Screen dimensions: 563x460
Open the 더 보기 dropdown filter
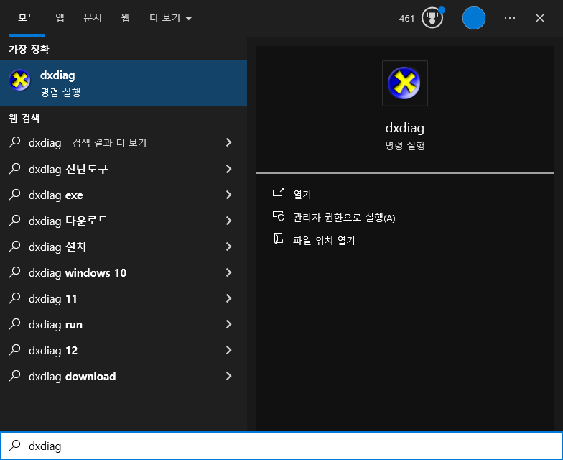click(x=171, y=17)
